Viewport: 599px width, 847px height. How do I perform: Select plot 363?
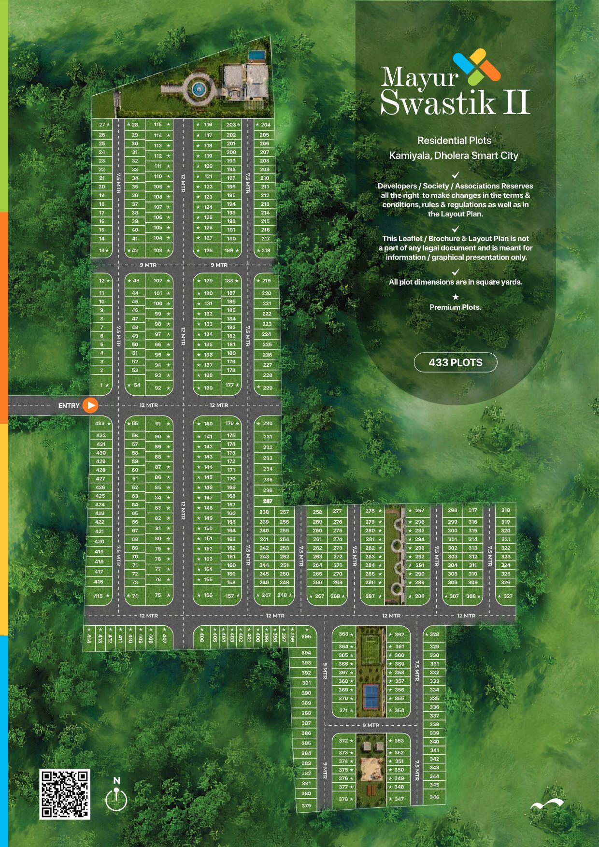(x=345, y=634)
